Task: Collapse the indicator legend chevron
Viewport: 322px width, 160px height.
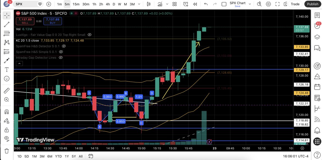Action: 19,63
